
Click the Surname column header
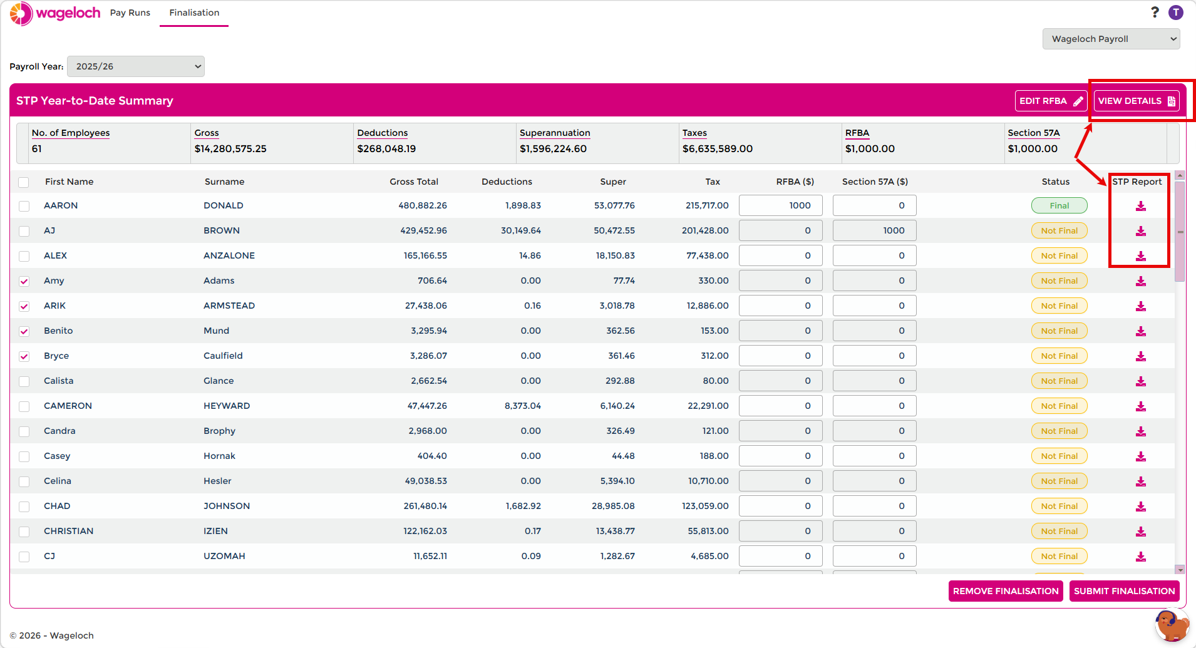tap(224, 182)
